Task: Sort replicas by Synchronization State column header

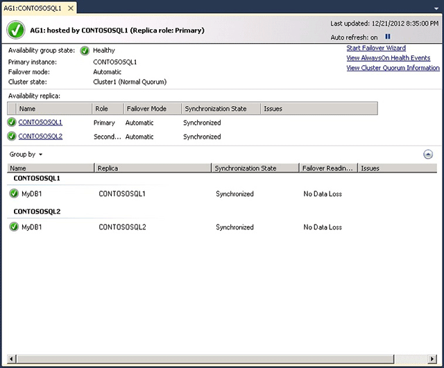Action: click(x=221, y=109)
